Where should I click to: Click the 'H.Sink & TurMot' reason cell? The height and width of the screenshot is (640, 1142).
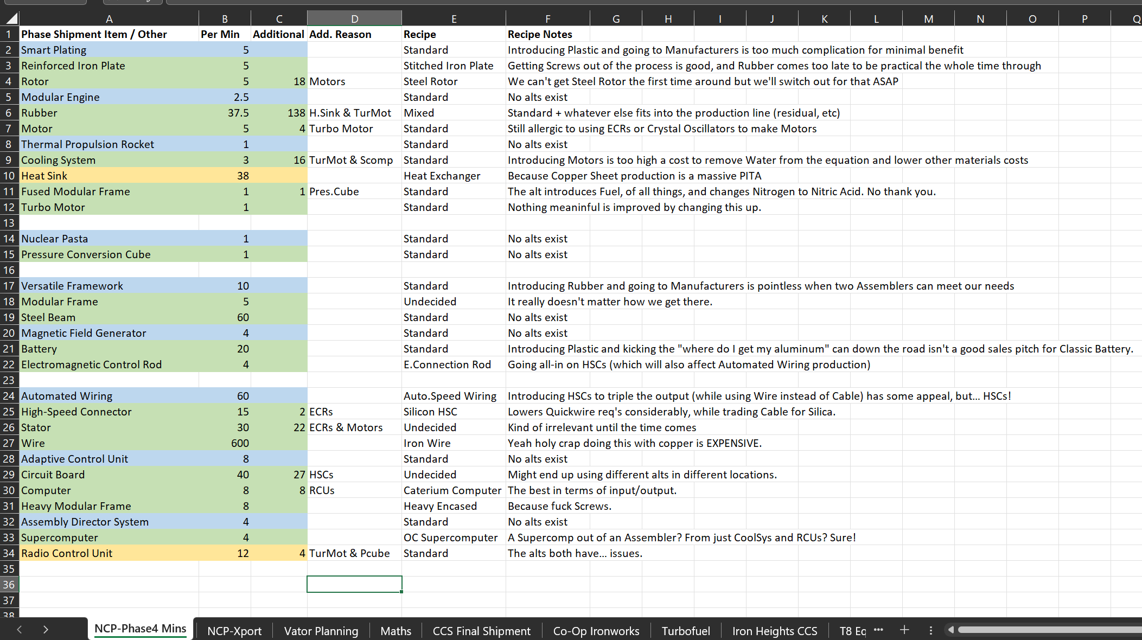click(354, 113)
